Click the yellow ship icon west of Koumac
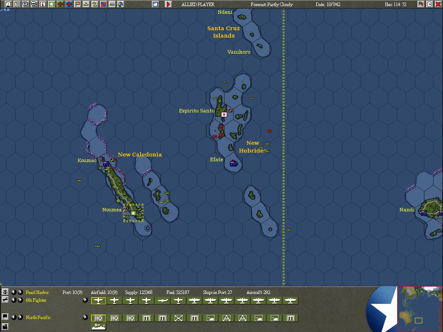 tap(79, 180)
